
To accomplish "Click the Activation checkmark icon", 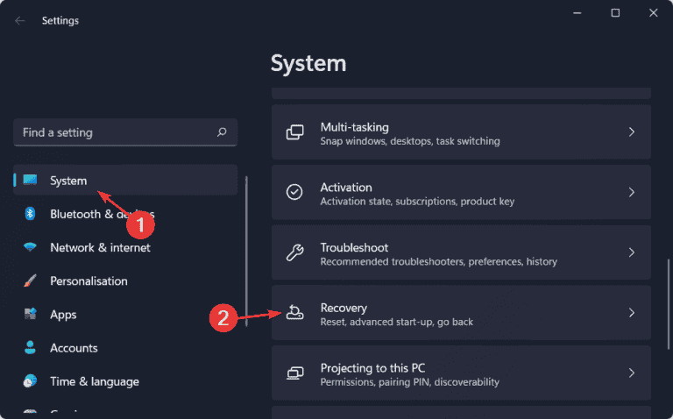I will click(x=295, y=192).
